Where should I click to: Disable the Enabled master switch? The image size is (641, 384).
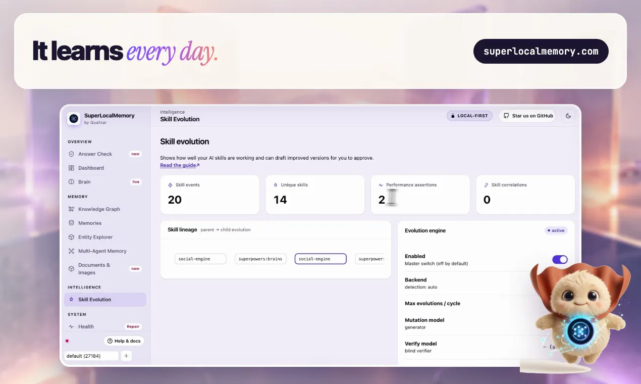point(560,259)
